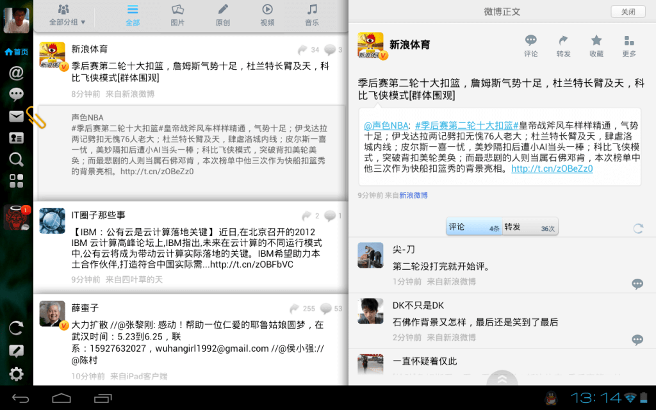Open the 13:14 clock status area
Screen dimensions: 656x410
point(596,398)
